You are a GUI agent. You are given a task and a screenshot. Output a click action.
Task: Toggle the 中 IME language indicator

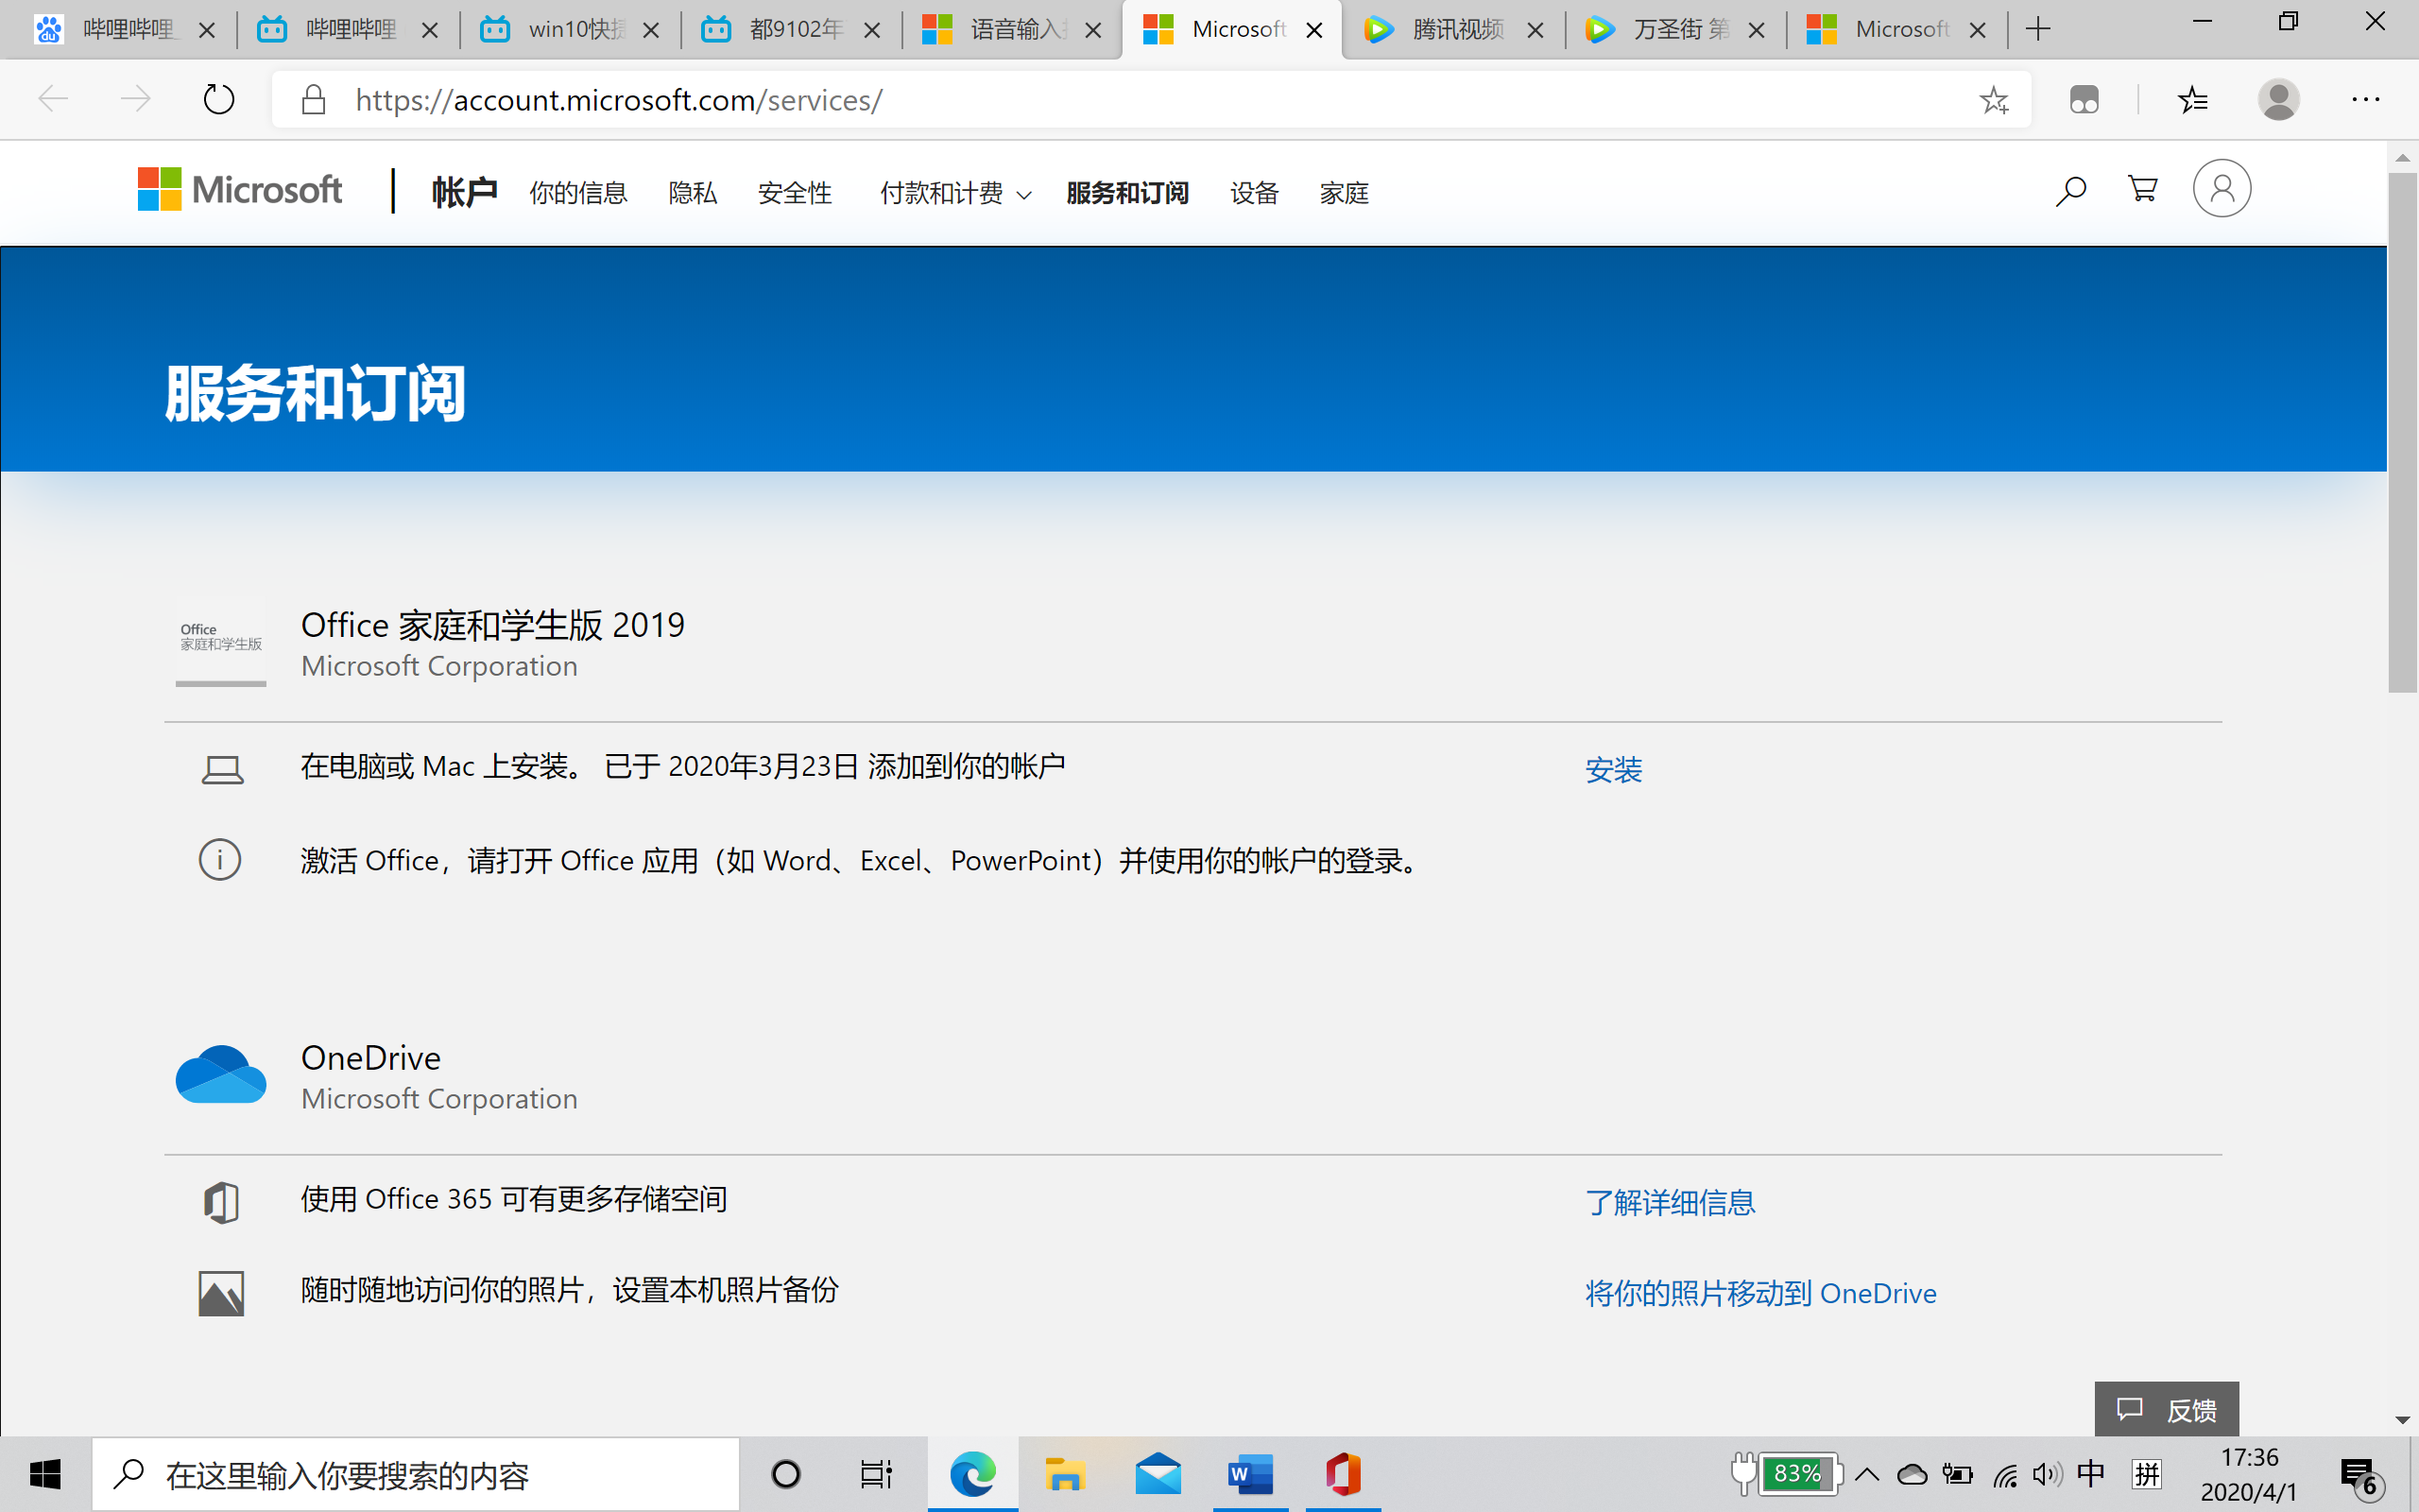click(x=2090, y=1474)
